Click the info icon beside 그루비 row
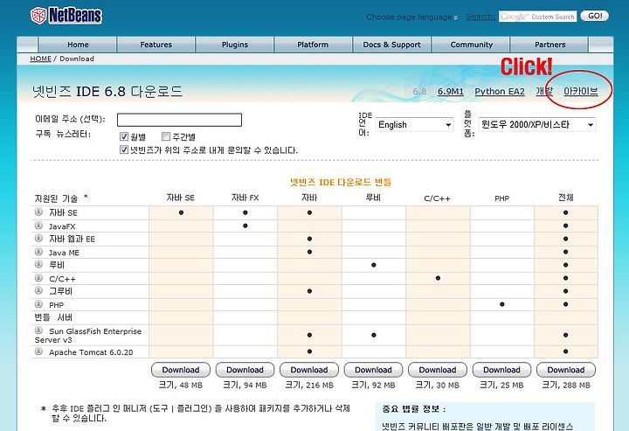 (38, 290)
